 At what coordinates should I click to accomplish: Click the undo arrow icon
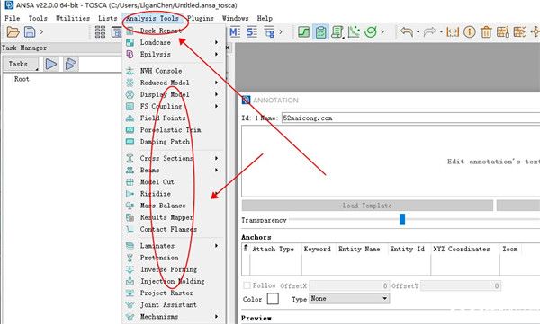pos(407,32)
